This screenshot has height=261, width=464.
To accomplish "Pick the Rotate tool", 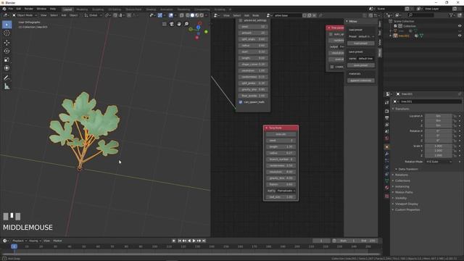I will pyautogui.click(x=7, y=51).
